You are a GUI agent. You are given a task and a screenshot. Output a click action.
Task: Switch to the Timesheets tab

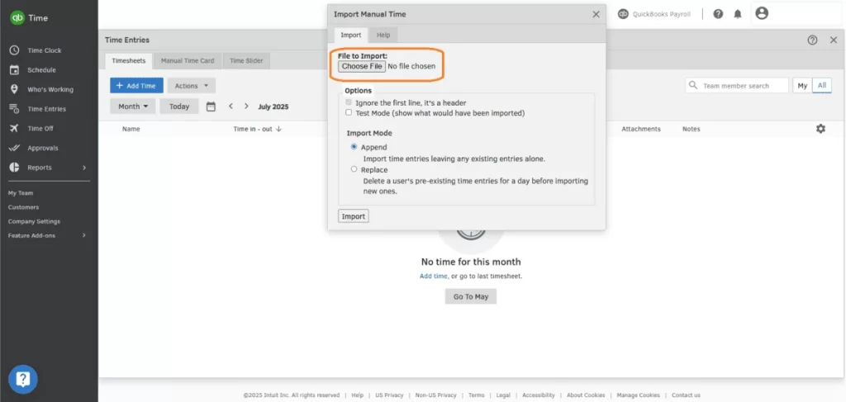128,61
